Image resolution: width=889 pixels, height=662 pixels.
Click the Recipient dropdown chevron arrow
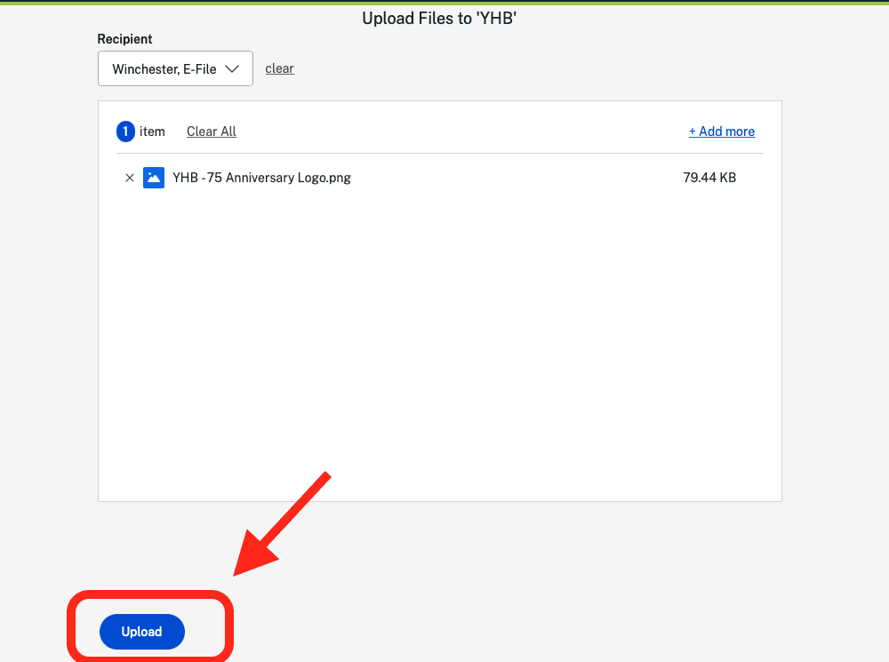[232, 68]
